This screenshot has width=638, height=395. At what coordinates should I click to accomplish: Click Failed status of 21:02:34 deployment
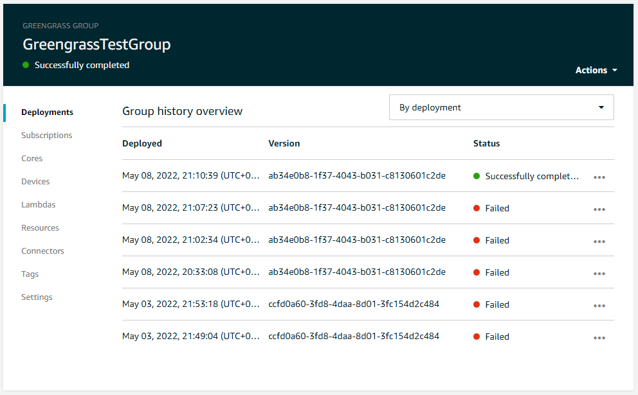coord(491,240)
